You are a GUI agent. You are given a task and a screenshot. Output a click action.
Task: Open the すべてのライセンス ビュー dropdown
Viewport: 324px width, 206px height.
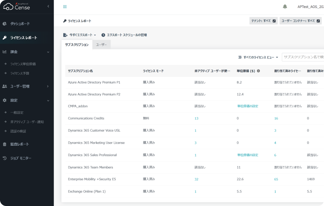[x=277, y=57]
